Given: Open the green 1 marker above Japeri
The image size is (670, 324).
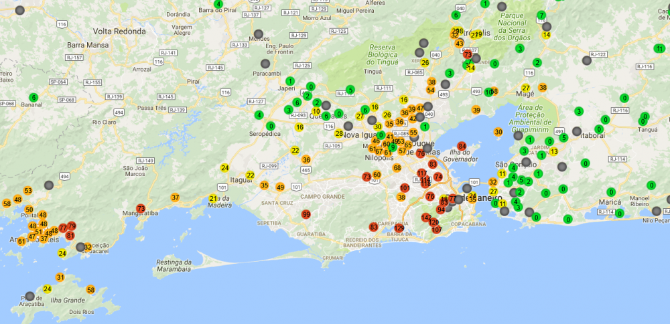Looking at the screenshot, I should 290,81.
